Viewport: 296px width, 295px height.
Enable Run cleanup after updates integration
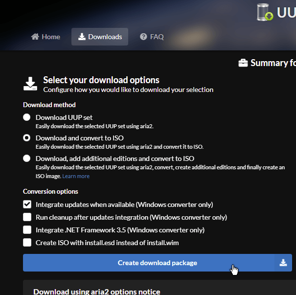click(27, 217)
